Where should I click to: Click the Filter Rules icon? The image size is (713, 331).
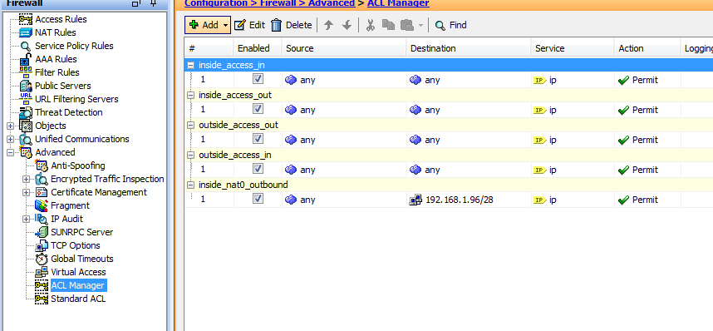(26, 72)
